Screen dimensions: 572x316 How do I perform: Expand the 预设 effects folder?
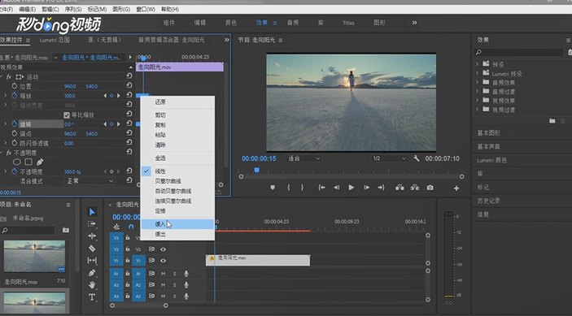(x=477, y=64)
